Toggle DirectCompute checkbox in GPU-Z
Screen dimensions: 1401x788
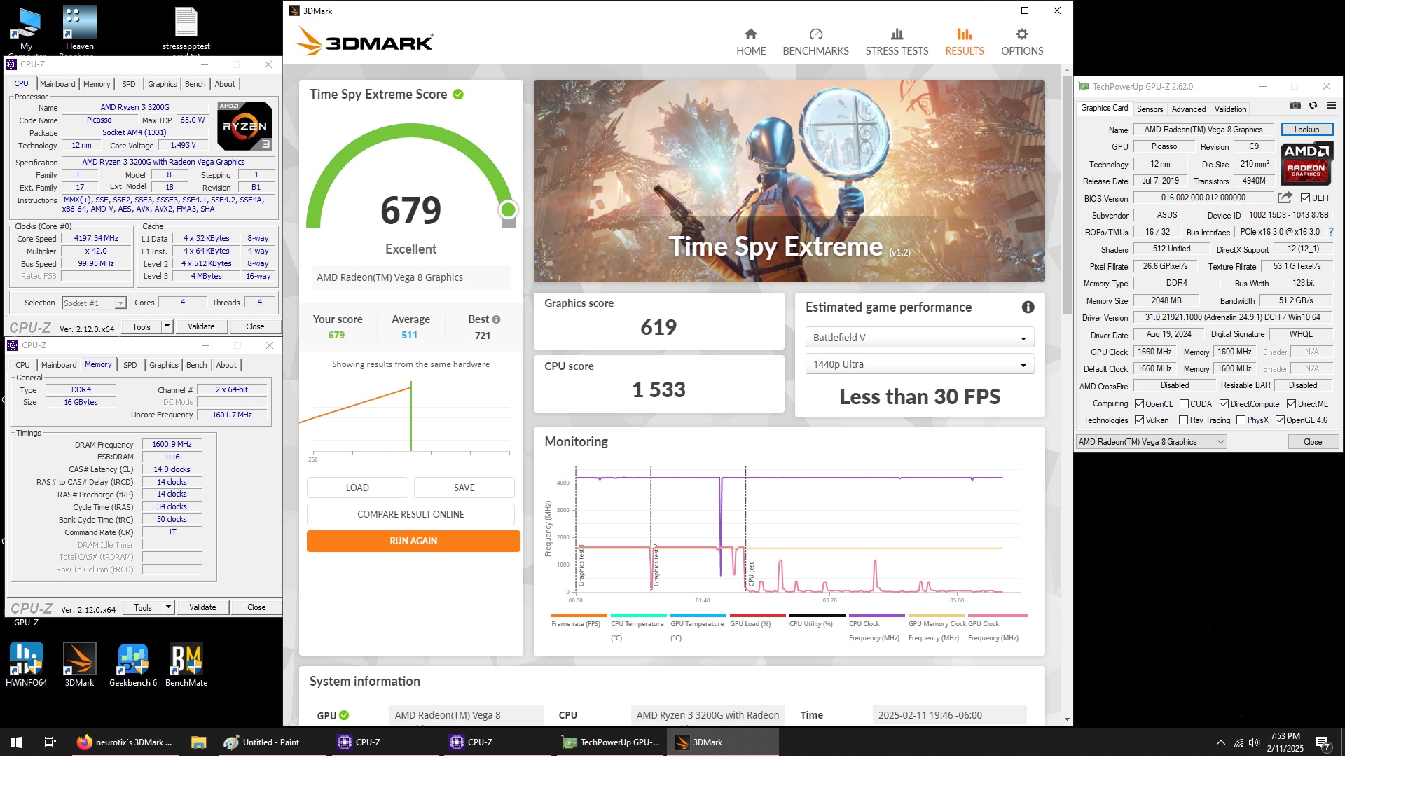pyautogui.click(x=1224, y=404)
